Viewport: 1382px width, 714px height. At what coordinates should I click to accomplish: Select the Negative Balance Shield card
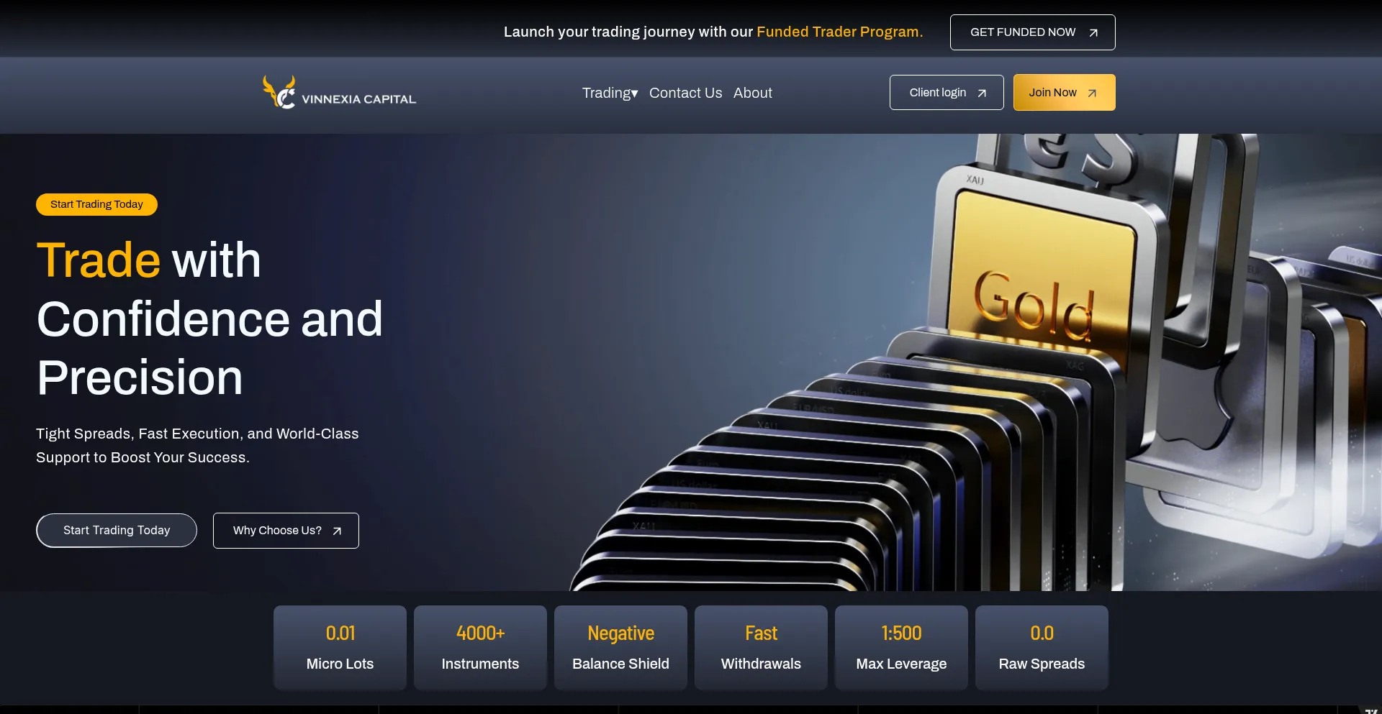[x=620, y=648]
